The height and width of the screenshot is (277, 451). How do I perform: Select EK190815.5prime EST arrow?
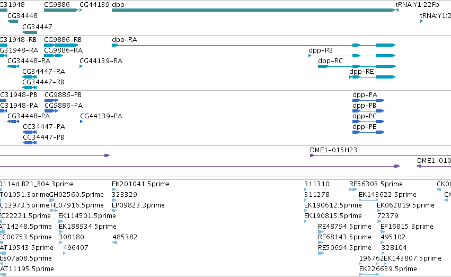(x=305, y=221)
